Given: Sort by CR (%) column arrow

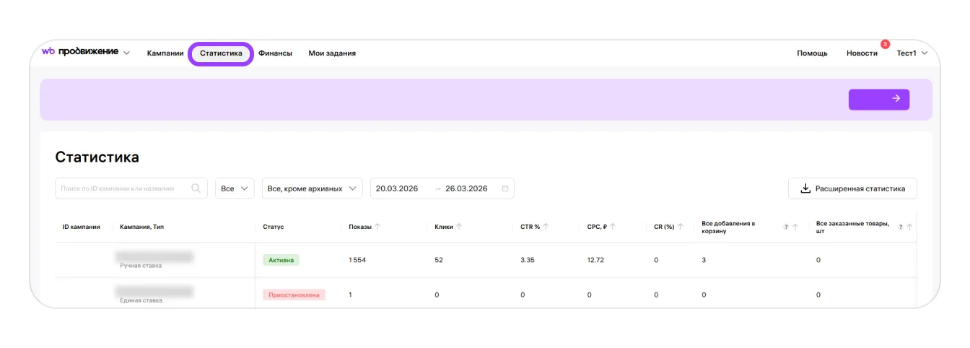Looking at the screenshot, I should (681, 227).
